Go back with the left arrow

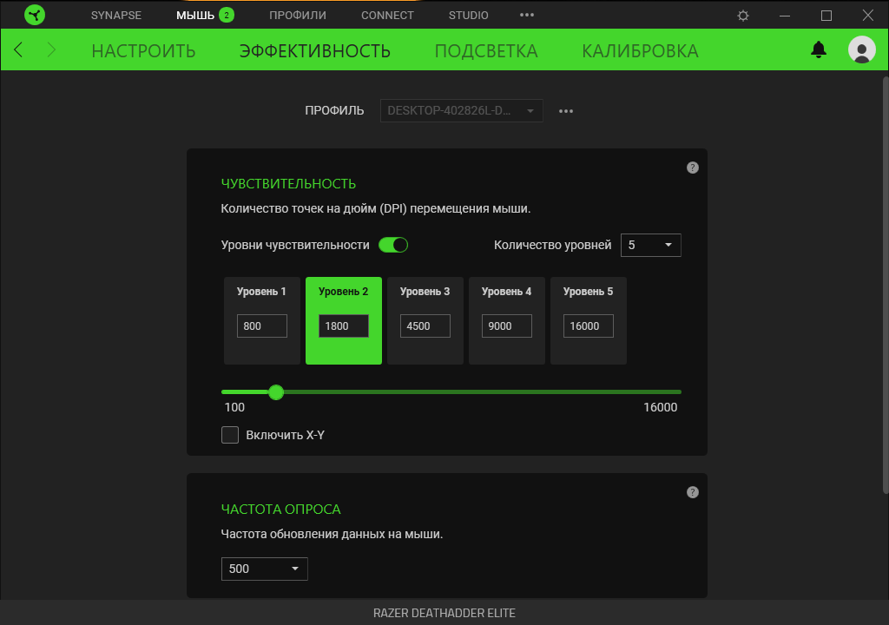pyautogui.click(x=18, y=49)
